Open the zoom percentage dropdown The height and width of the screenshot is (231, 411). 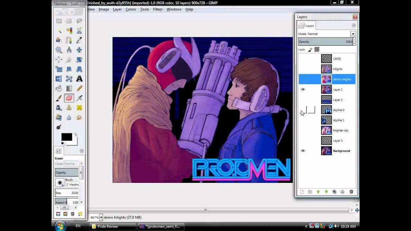pyautogui.click(x=101, y=217)
